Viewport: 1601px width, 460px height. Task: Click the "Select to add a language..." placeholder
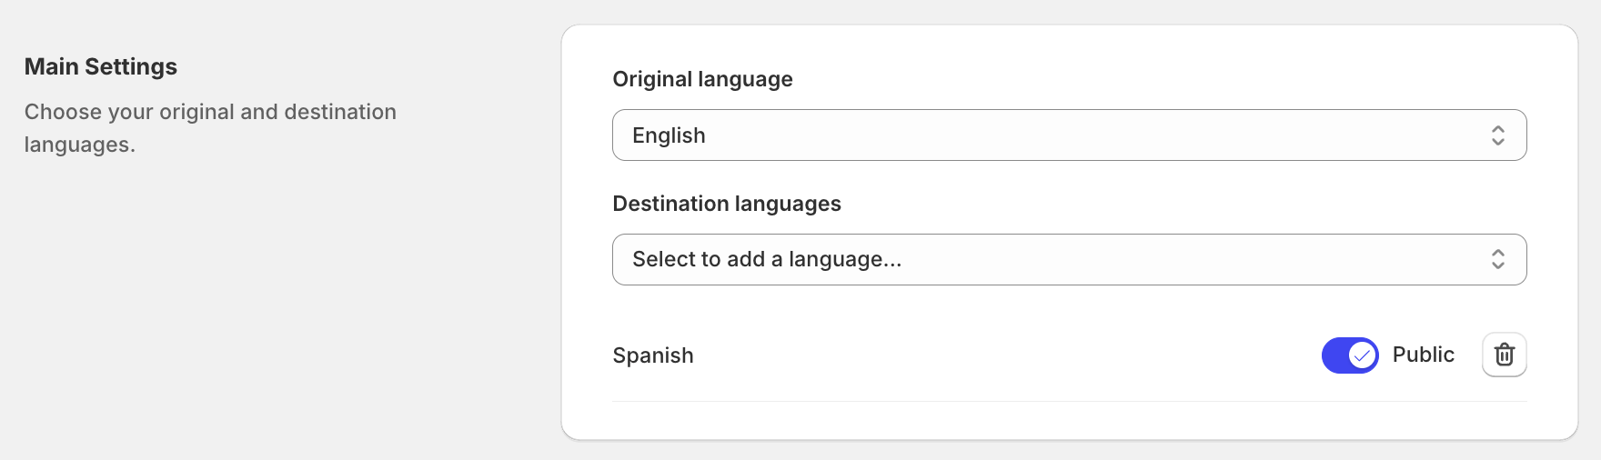click(767, 259)
